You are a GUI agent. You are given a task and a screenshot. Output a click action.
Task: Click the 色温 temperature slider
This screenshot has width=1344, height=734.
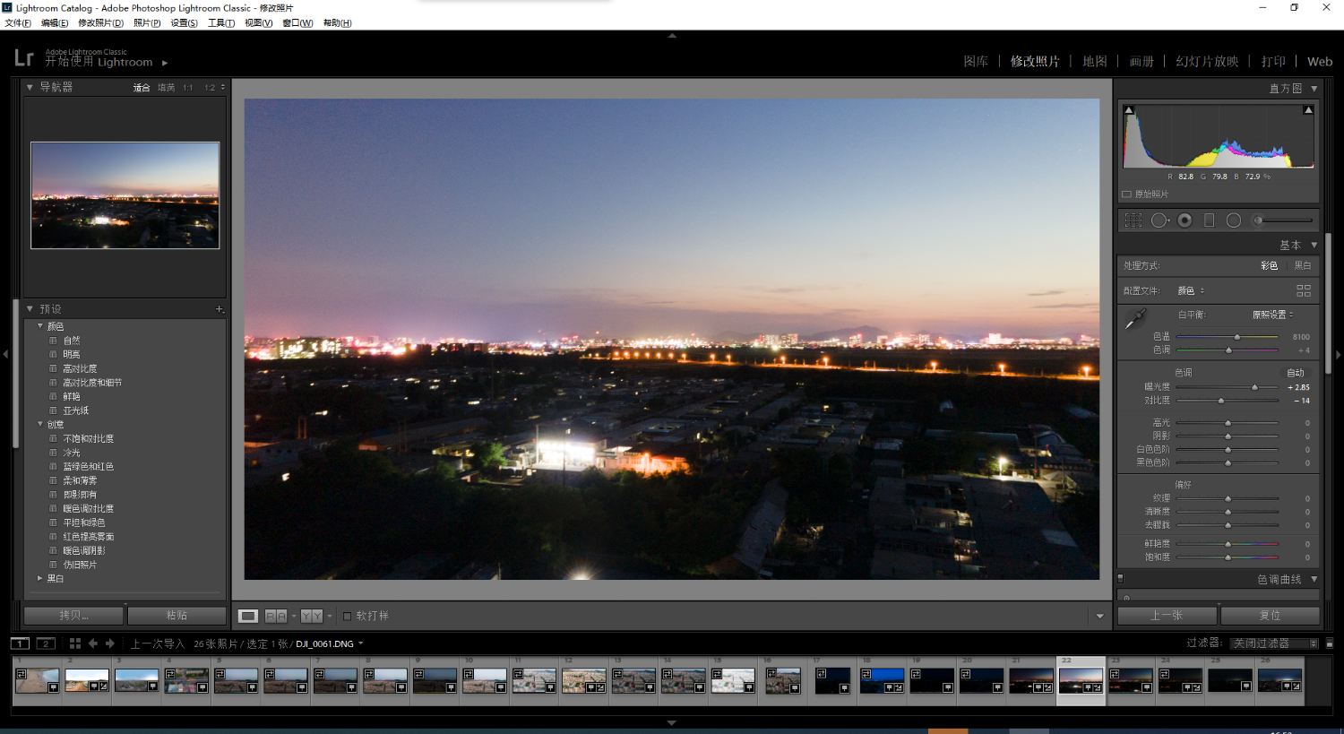click(x=1228, y=337)
